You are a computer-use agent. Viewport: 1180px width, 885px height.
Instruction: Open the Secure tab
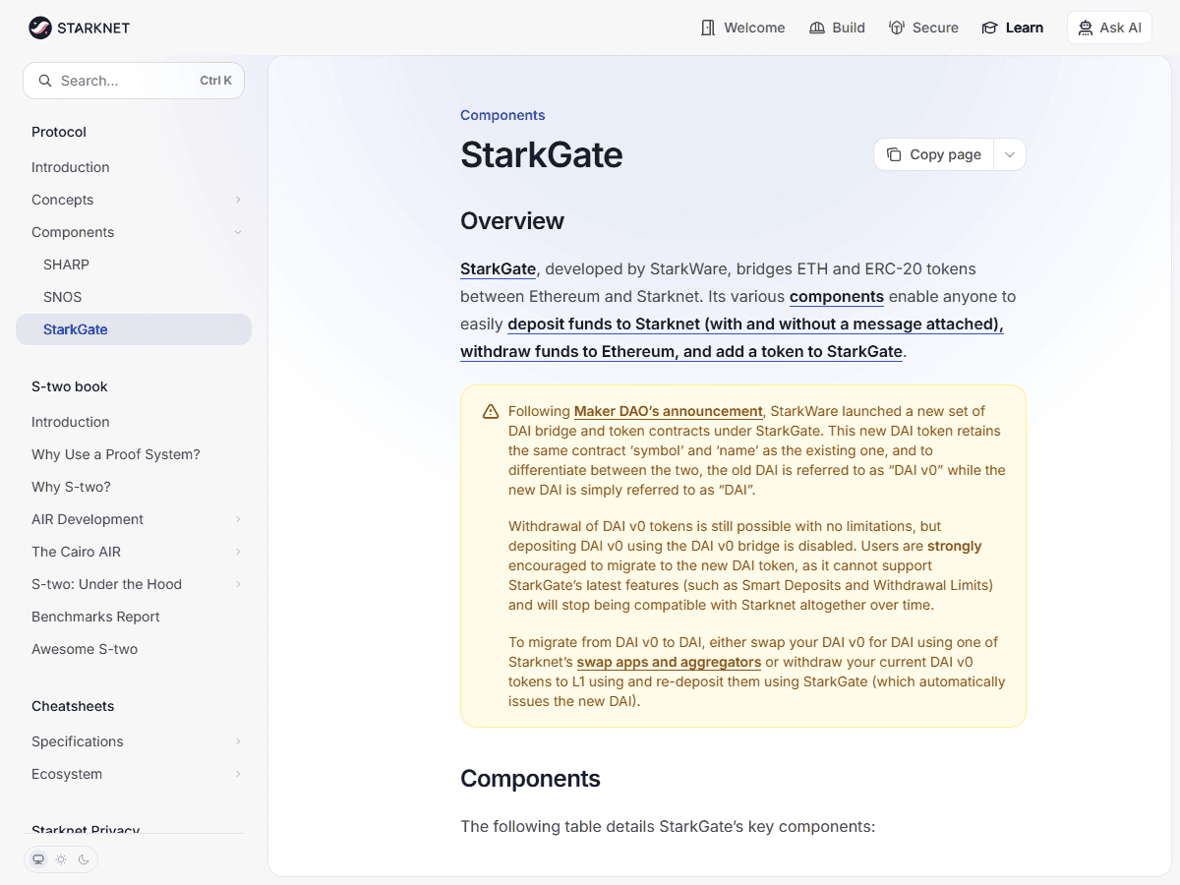tap(923, 28)
